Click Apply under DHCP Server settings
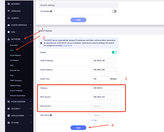This screenshot has height=132, width=164. (78, 128)
